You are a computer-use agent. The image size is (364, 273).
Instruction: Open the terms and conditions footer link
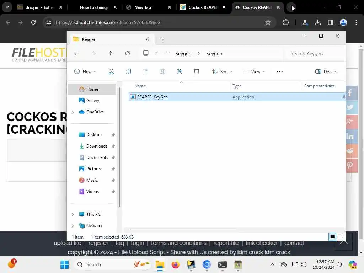(x=178, y=243)
